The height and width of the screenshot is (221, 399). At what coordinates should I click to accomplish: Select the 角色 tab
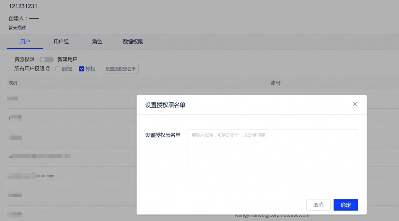click(97, 42)
